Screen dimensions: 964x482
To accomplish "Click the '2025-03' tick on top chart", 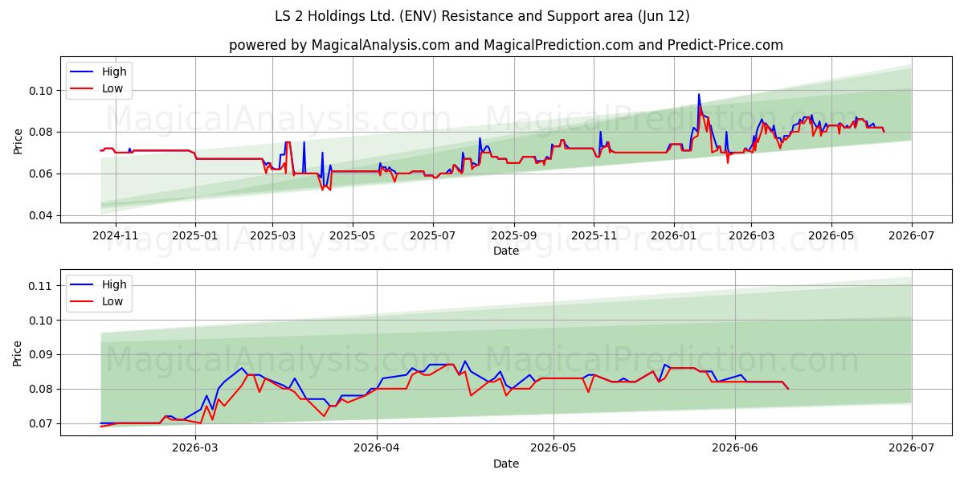I will click(x=272, y=235).
